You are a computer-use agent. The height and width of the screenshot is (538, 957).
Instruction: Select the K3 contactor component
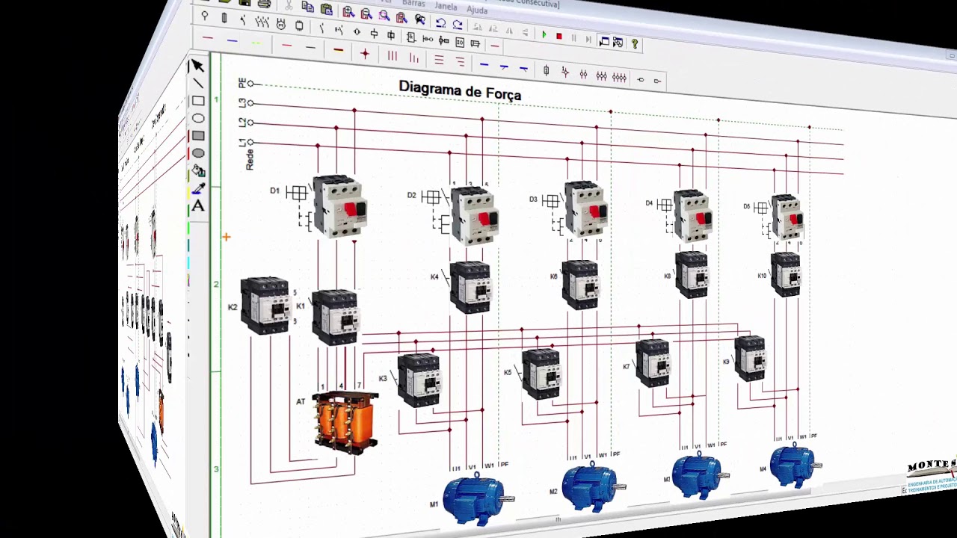(419, 380)
